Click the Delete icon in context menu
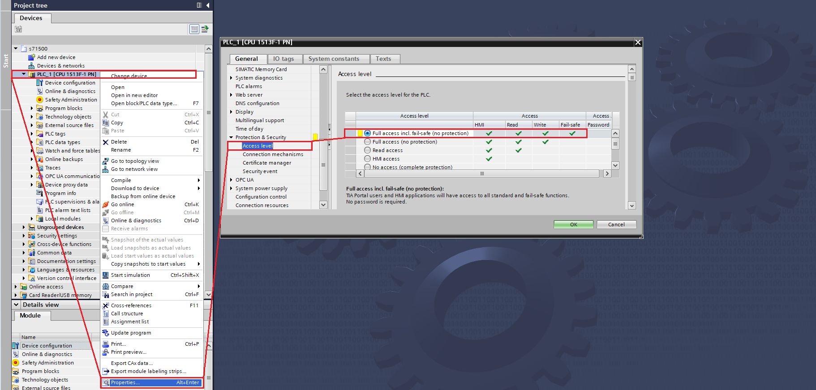The height and width of the screenshot is (390, 816). [x=106, y=142]
